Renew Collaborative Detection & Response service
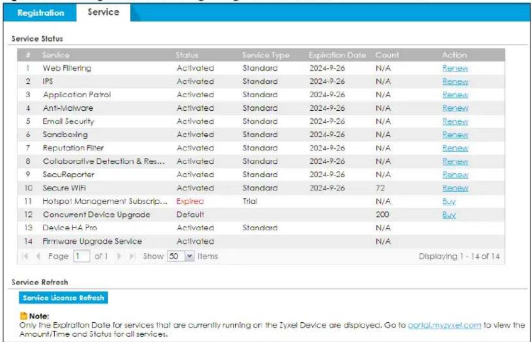This screenshot has width=531, height=342. click(455, 161)
